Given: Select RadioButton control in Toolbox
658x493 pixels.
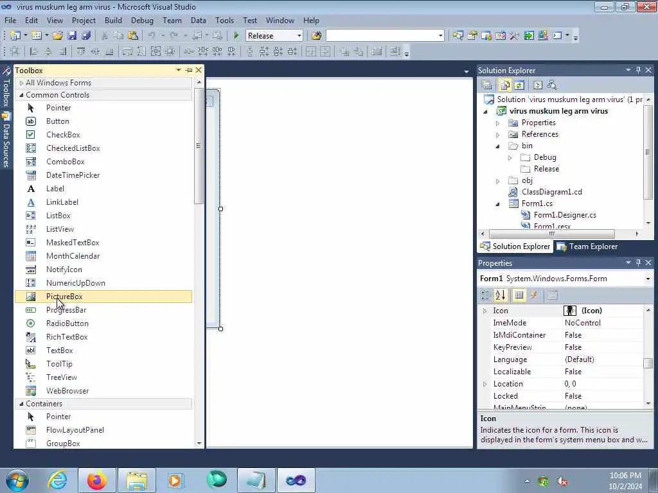Looking at the screenshot, I should (103, 324).
